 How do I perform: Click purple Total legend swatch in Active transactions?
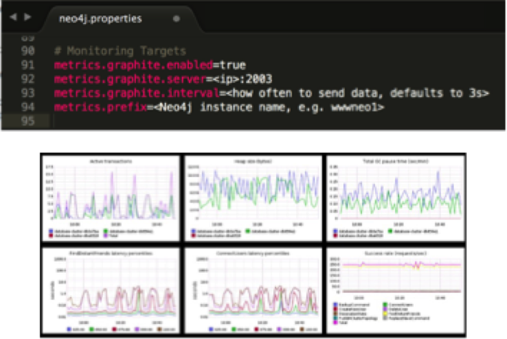click(x=105, y=235)
